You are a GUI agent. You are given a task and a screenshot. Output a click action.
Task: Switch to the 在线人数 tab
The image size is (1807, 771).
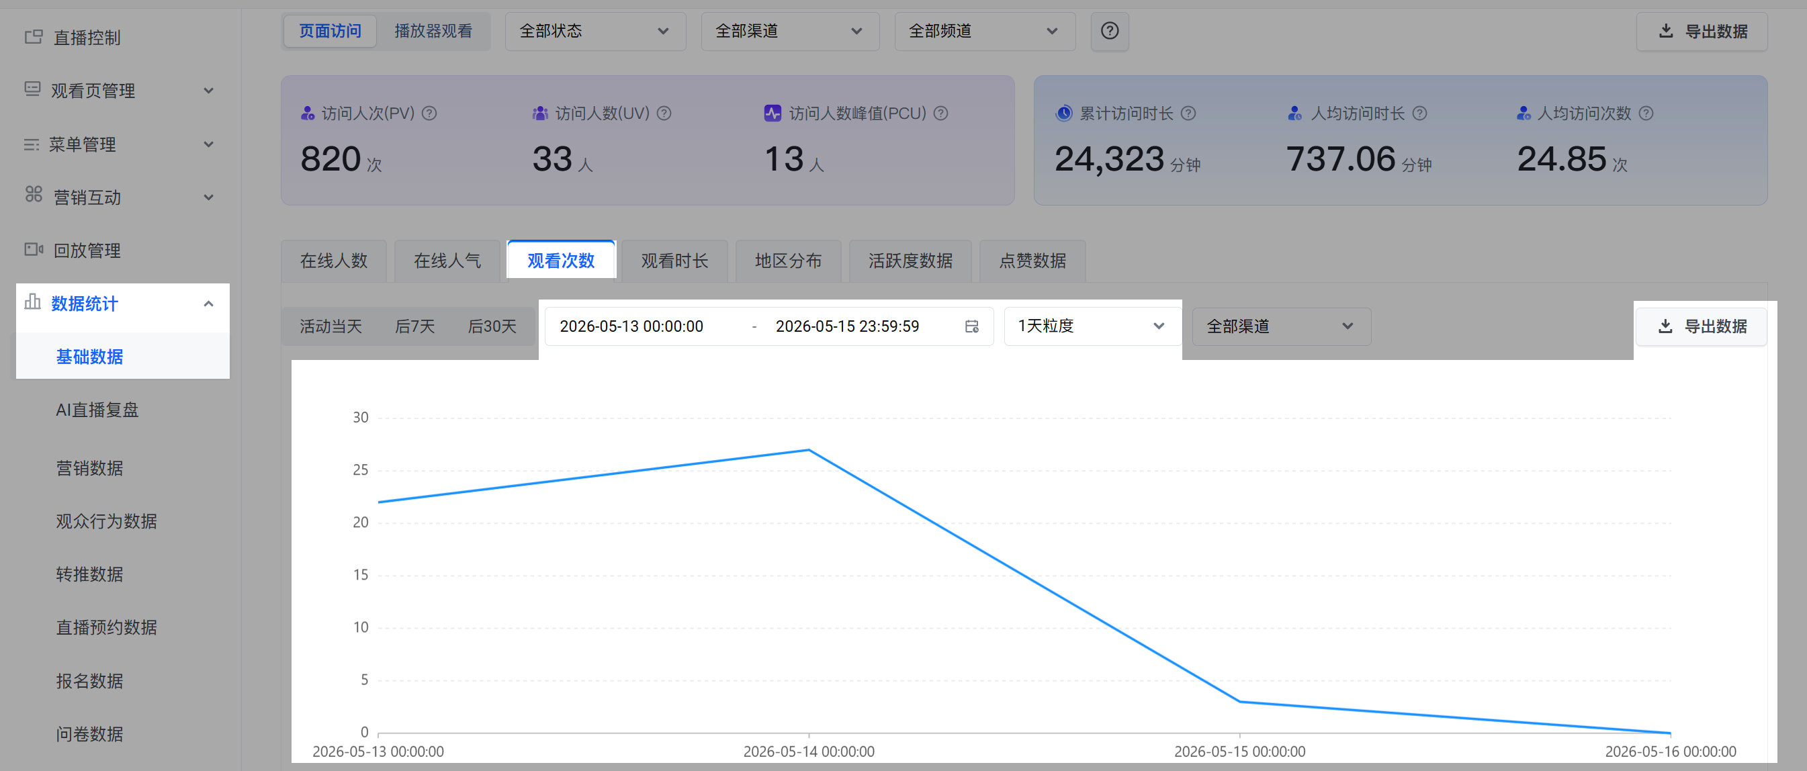(333, 261)
